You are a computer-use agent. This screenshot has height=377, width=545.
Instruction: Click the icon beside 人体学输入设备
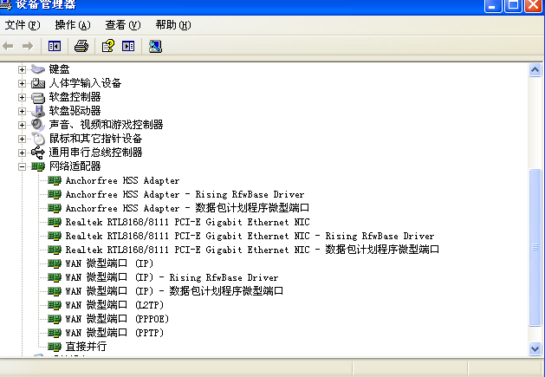pos(38,83)
